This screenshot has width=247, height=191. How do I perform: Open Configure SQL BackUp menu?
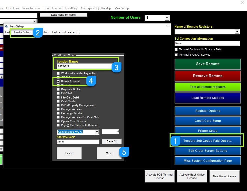pos(96,8)
